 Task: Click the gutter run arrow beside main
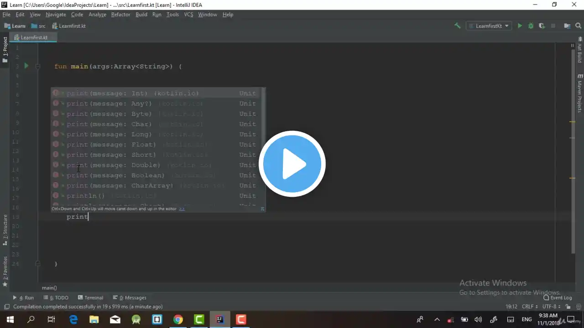[x=26, y=66]
